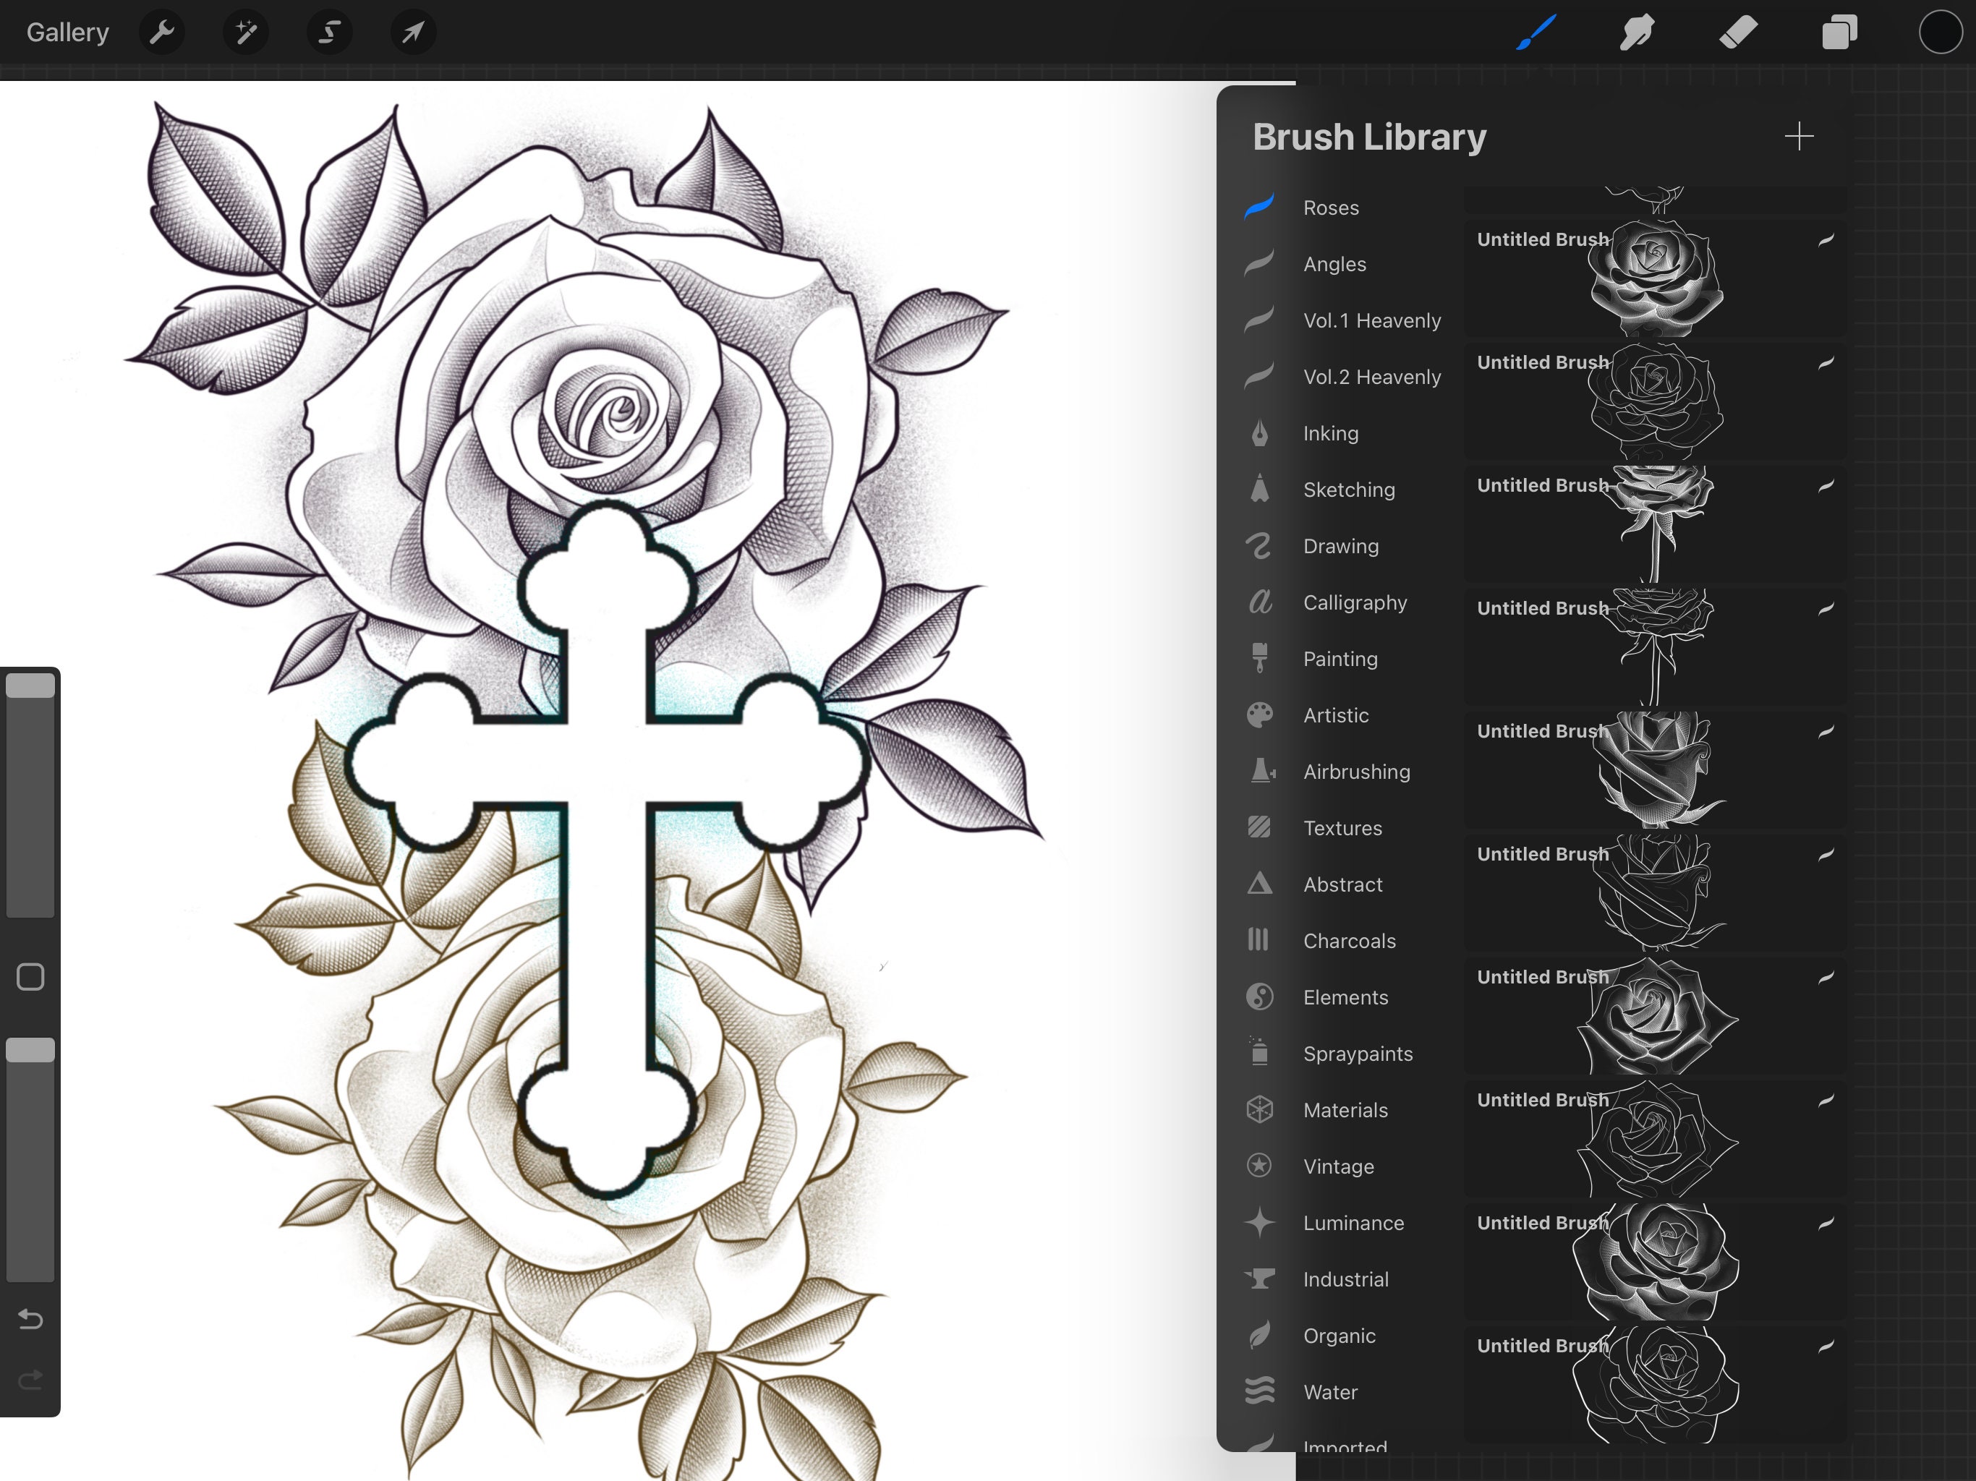Choose the Calligraphy brush category
Screen dimensions: 1976x1481
coord(1354,602)
